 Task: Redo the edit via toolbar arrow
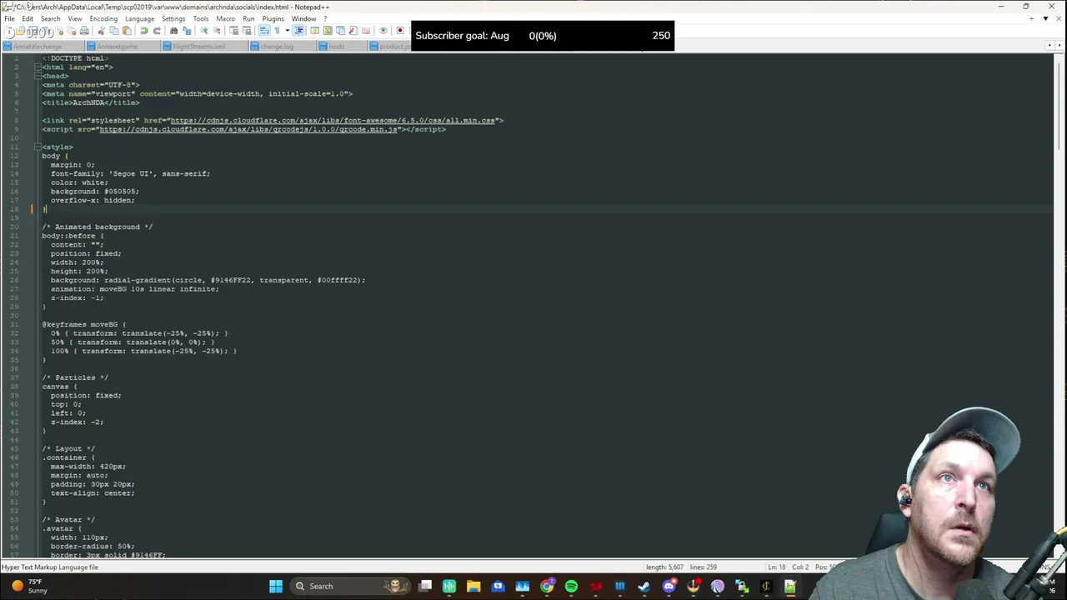coord(157,32)
